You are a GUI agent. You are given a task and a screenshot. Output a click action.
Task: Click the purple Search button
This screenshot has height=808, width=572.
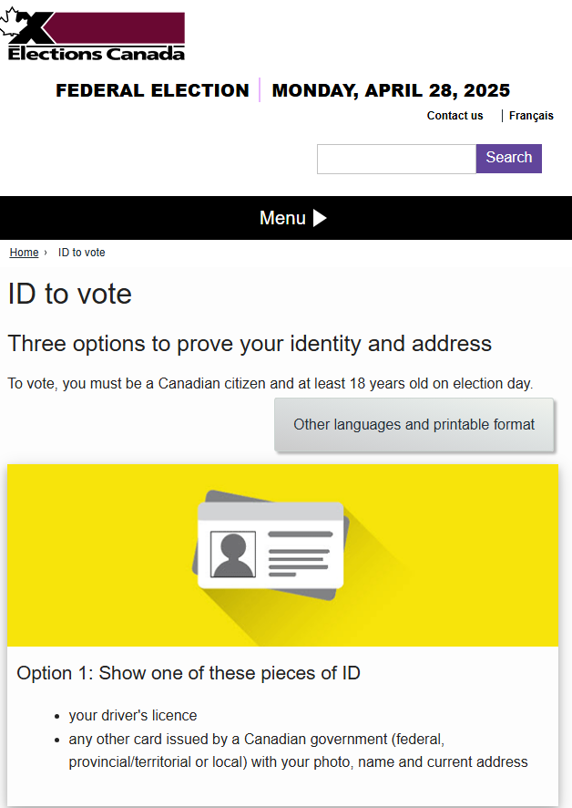click(x=508, y=158)
